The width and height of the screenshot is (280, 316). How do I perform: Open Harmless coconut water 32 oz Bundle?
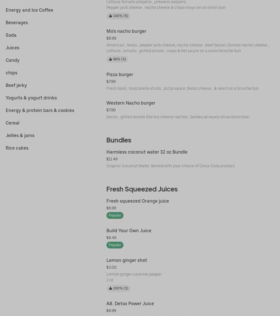[x=147, y=152]
